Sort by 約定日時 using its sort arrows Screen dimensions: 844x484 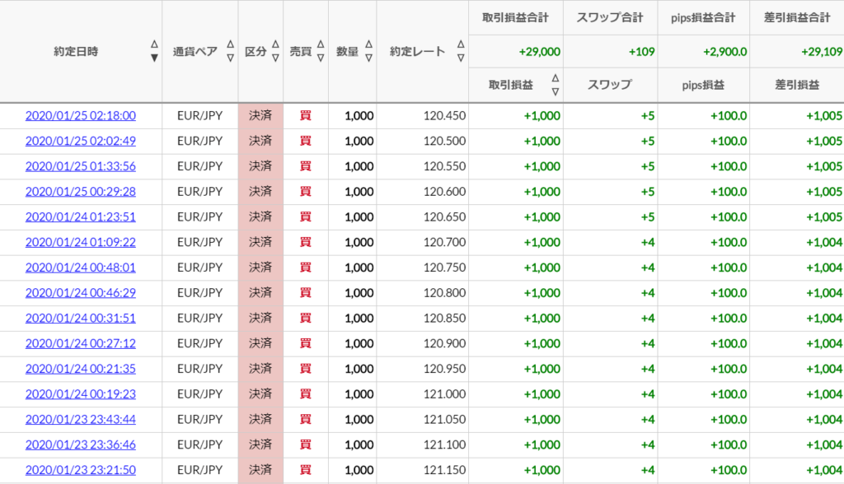pyautogui.click(x=154, y=51)
